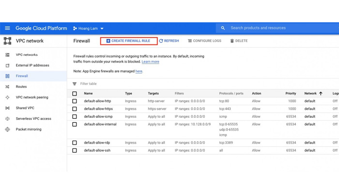
Task: Click the External IP addresses icon
Action: (x=7, y=65)
